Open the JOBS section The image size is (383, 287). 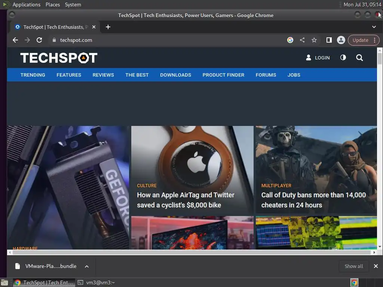pos(294,75)
